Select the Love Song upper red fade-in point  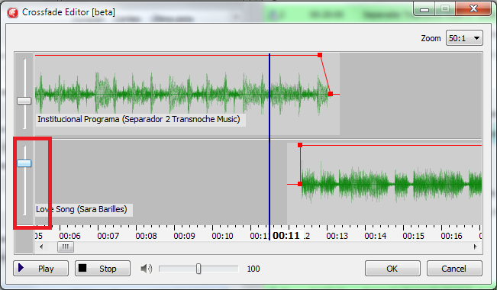[x=300, y=145]
